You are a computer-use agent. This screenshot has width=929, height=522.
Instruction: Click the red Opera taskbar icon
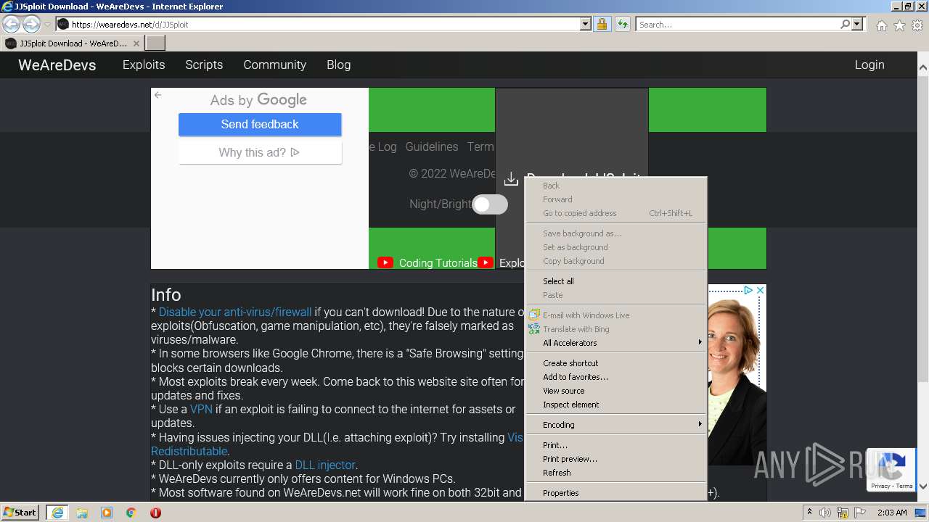(155, 513)
